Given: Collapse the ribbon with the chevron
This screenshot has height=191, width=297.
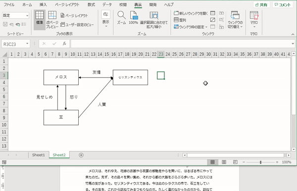Looking at the screenshot, I should (x=293, y=34).
